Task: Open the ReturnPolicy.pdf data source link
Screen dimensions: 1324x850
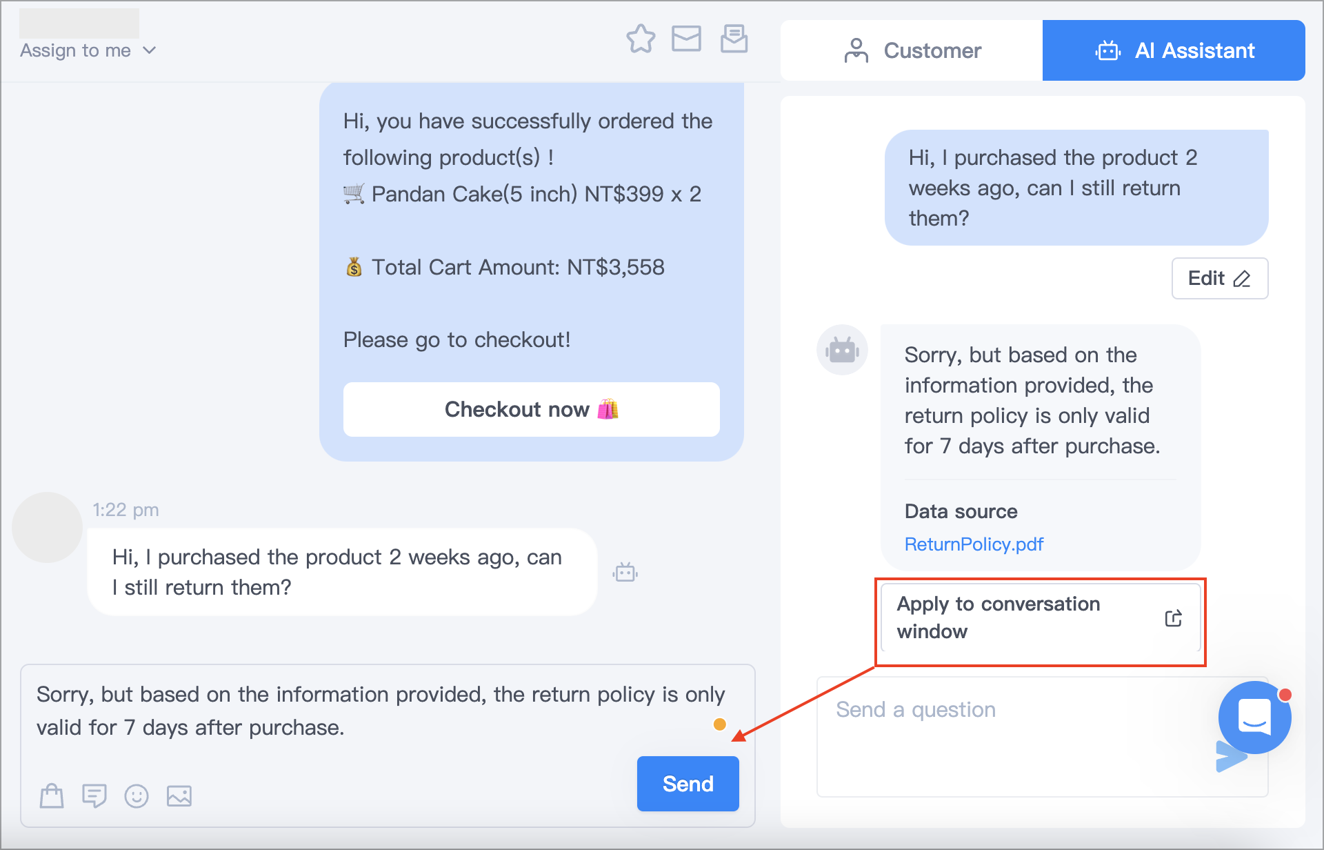Action: pyautogui.click(x=974, y=544)
